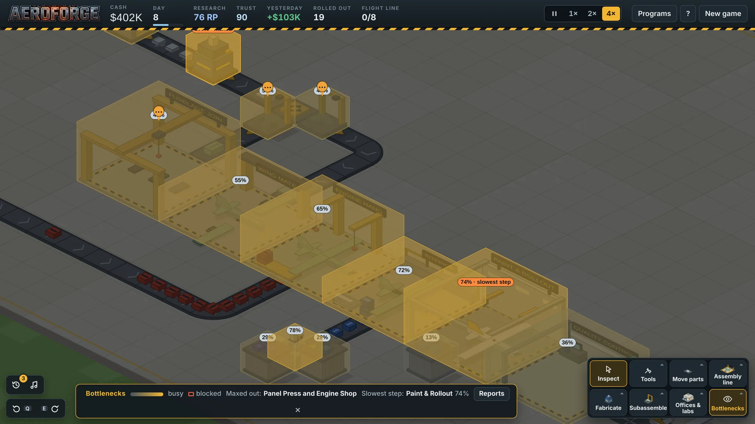Choose the Move parts conveyor tool
The image size is (755, 424).
pos(688,373)
